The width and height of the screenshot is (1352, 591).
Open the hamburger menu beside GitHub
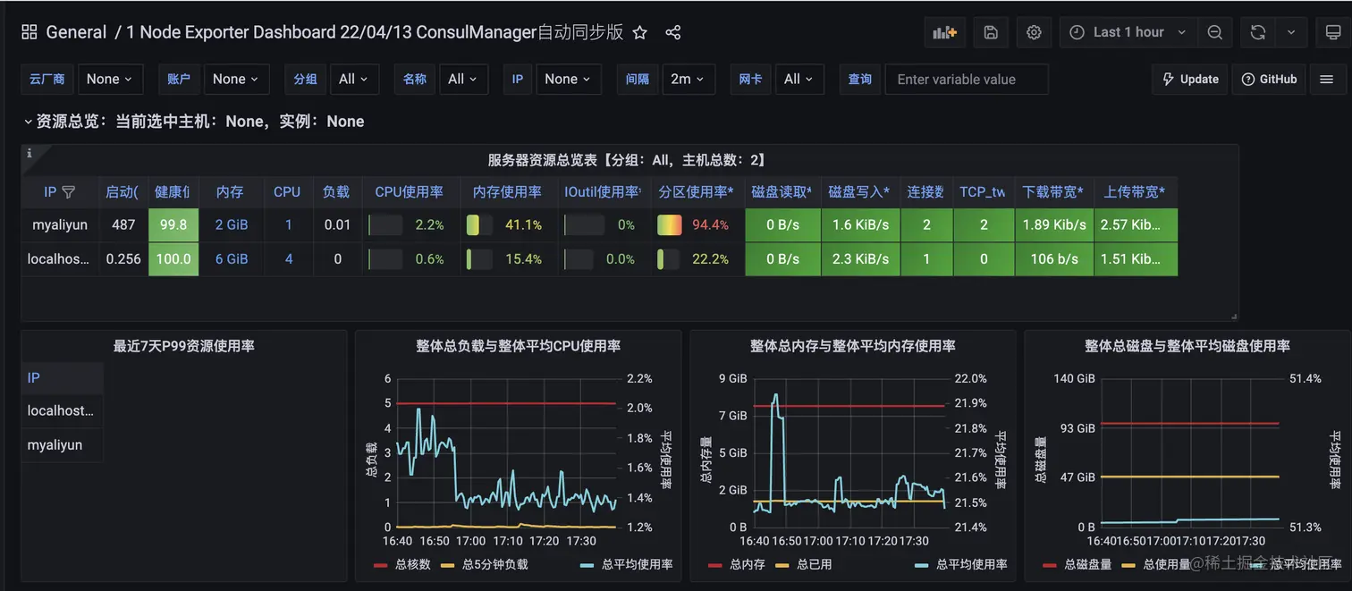pyautogui.click(x=1328, y=79)
